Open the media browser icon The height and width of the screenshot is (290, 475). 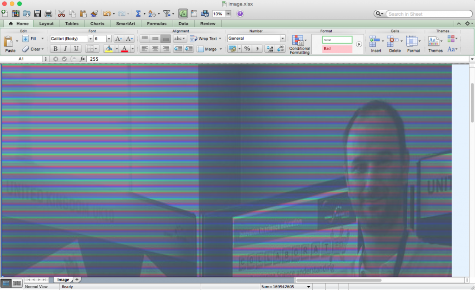205,13
